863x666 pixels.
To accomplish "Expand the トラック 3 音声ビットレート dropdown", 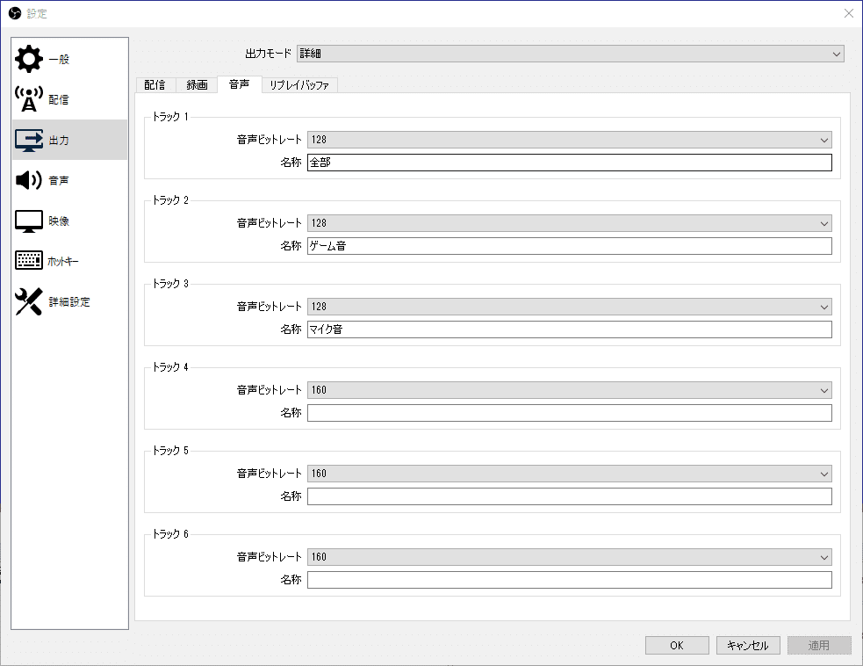I will point(569,307).
